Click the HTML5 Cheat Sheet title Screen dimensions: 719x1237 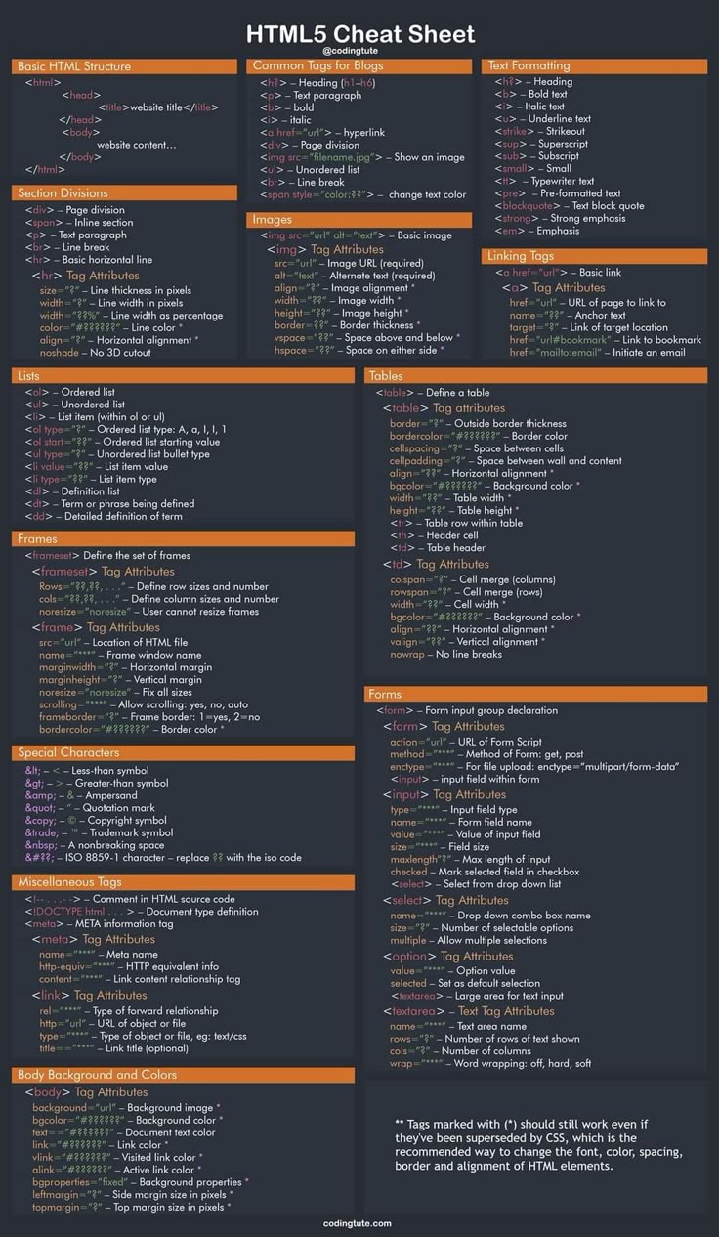[359, 34]
